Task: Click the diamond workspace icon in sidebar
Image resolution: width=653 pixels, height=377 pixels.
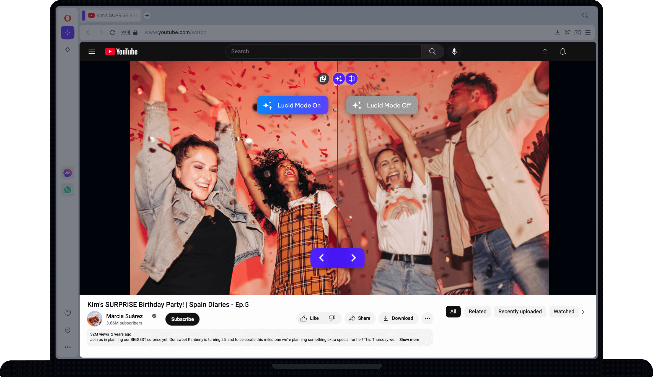Action: 68,49
